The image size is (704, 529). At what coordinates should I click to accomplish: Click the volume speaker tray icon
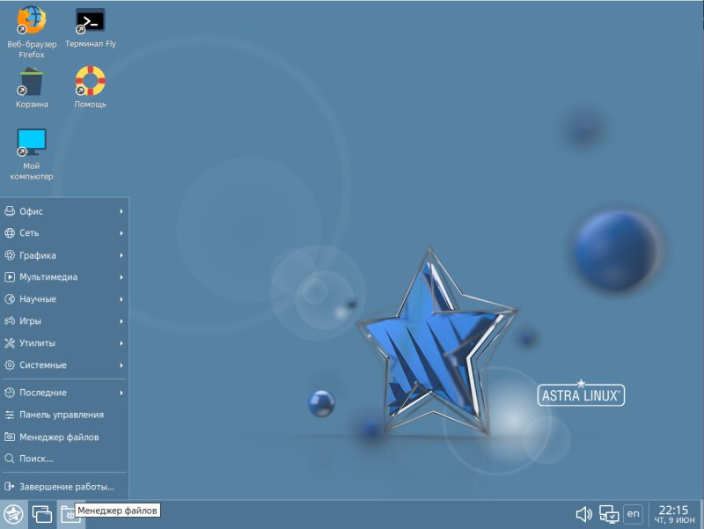click(x=583, y=512)
